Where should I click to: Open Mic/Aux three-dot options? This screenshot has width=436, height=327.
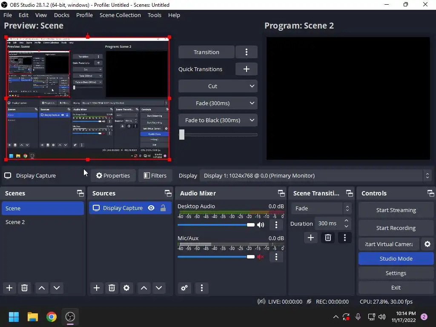[x=276, y=257]
